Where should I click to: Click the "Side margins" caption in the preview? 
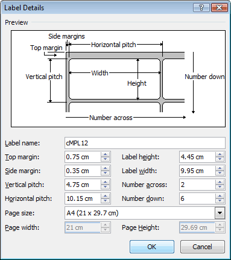pyautogui.click(x=66, y=36)
